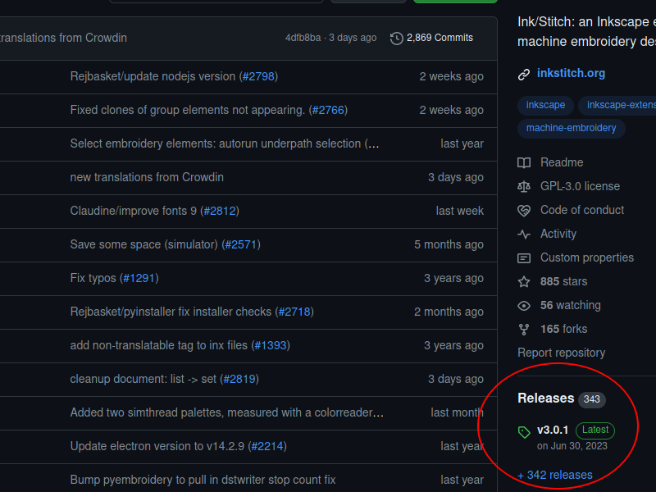This screenshot has height=492, width=656.
Task: Open 'Rejbasket/pyinstaller fix installer checks' commit
Action: 171,312
